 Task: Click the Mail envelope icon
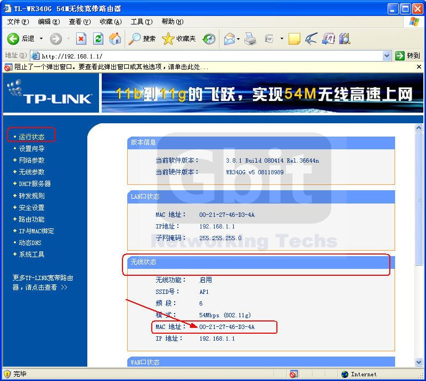point(230,39)
